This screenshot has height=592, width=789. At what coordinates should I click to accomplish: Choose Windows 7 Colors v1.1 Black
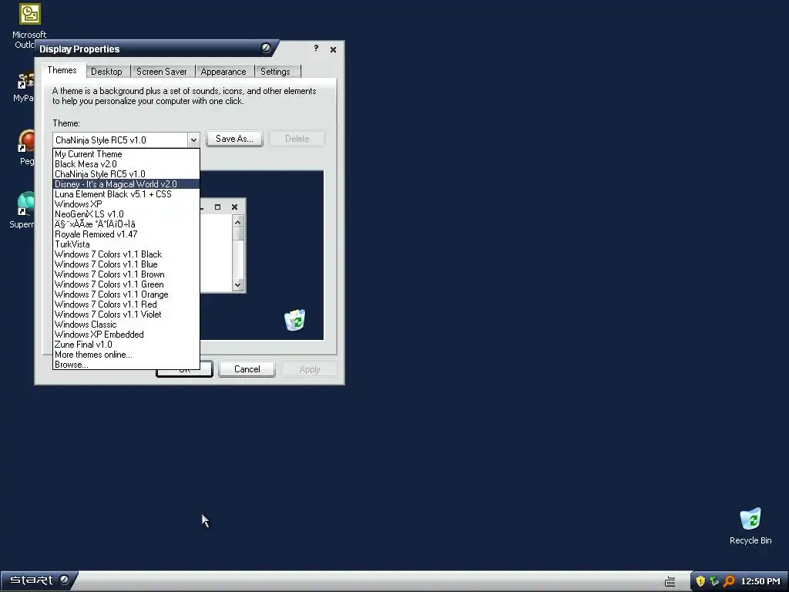[x=126, y=254]
